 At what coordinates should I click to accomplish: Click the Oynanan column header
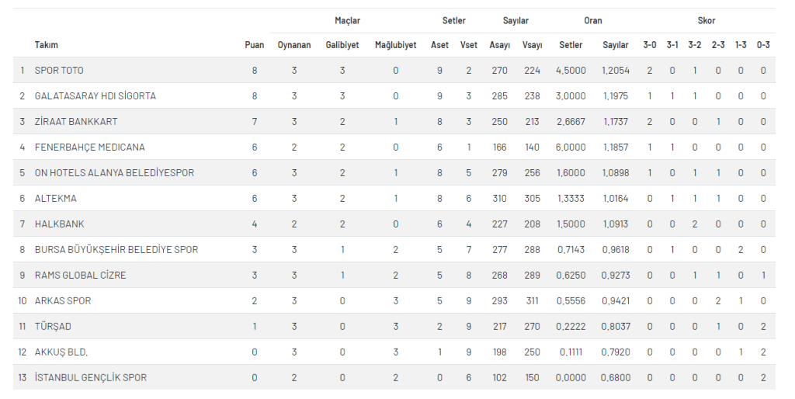[294, 45]
